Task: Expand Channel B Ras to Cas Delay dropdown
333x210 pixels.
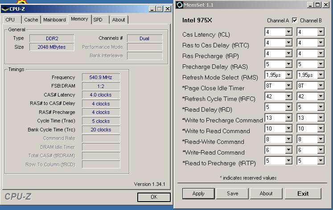Action: pos(321,43)
